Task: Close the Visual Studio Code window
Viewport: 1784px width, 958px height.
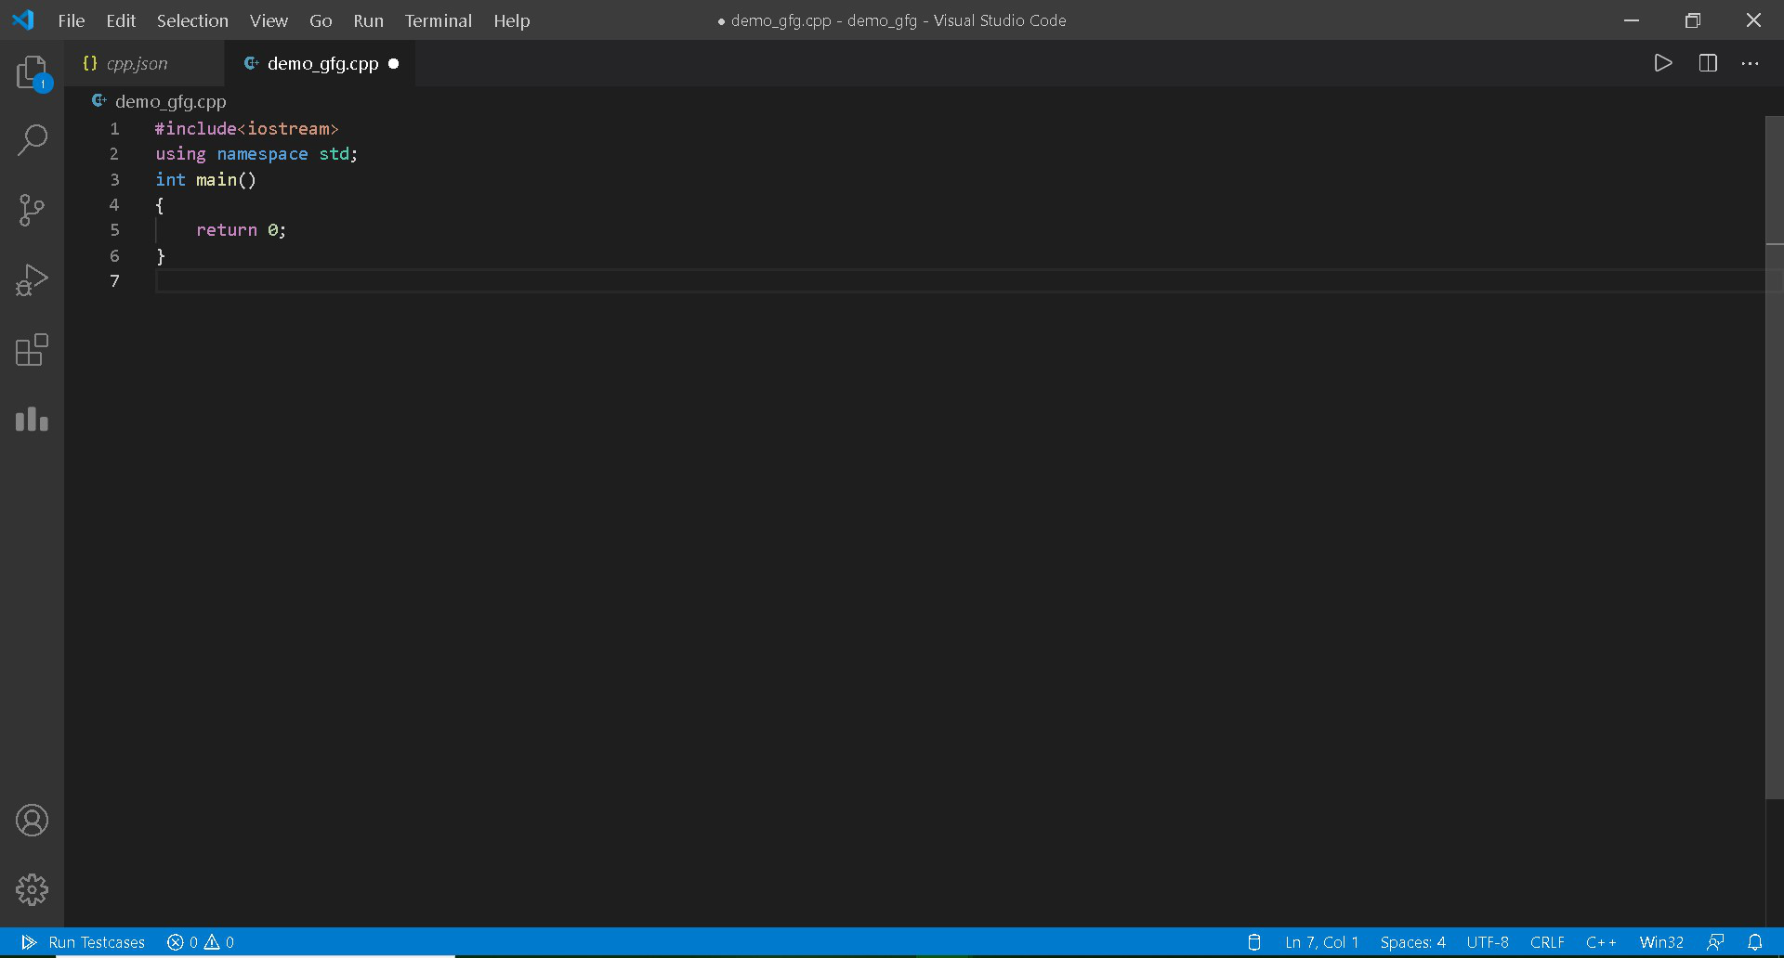Action: 1753,20
